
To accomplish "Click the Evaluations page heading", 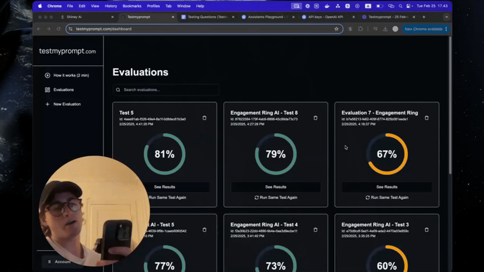I will pos(140,72).
